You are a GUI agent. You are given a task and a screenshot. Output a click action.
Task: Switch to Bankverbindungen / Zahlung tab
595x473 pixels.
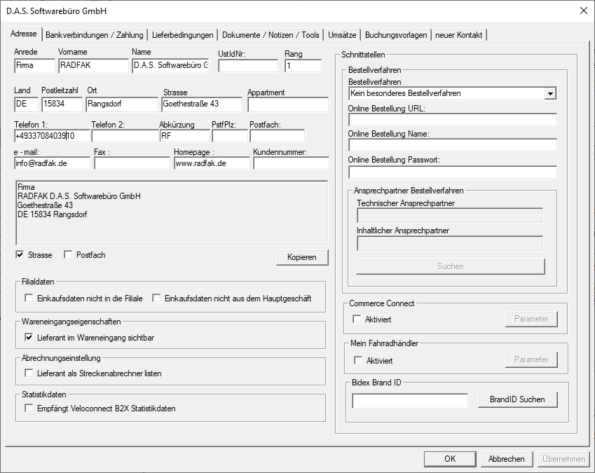pyautogui.click(x=95, y=35)
